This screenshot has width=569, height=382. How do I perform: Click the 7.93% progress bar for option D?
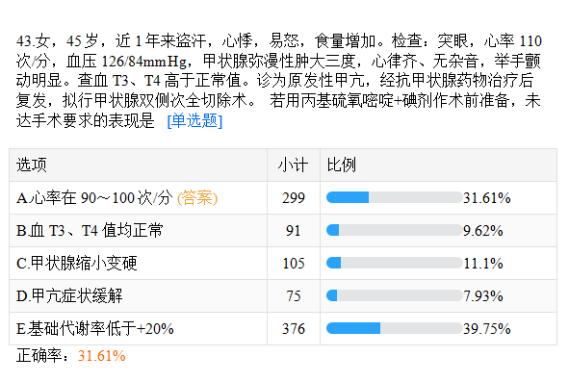tap(395, 295)
